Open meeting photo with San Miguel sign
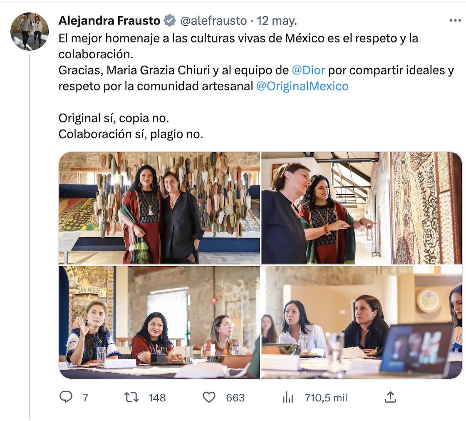This screenshot has height=421, width=466. (x=159, y=322)
